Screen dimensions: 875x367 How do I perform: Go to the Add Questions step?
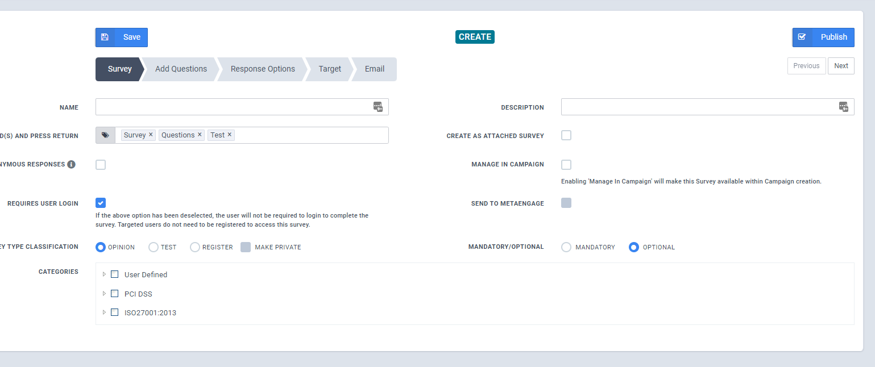(181, 69)
